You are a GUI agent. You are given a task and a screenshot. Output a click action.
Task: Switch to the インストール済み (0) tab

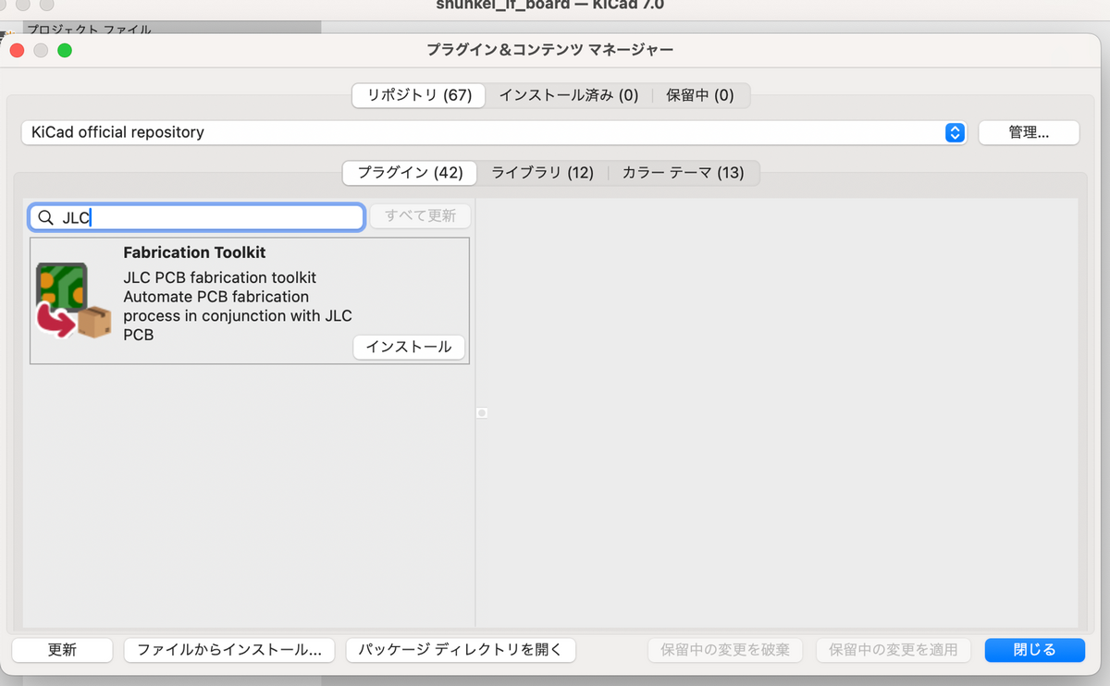(569, 95)
